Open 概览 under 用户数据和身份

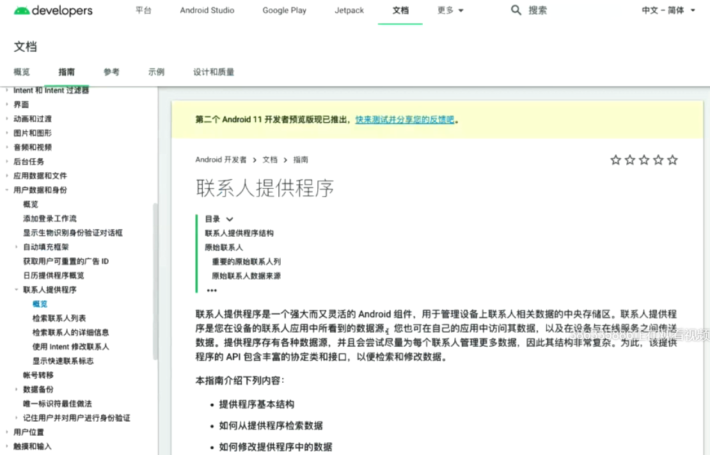coord(31,204)
